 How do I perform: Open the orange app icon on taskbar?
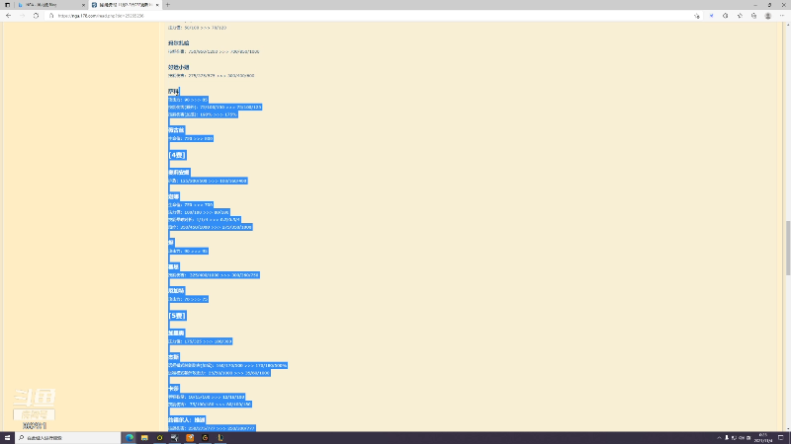coord(190,438)
